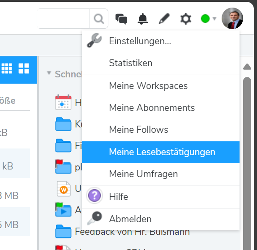Switch to large tile view icon

(x=24, y=68)
